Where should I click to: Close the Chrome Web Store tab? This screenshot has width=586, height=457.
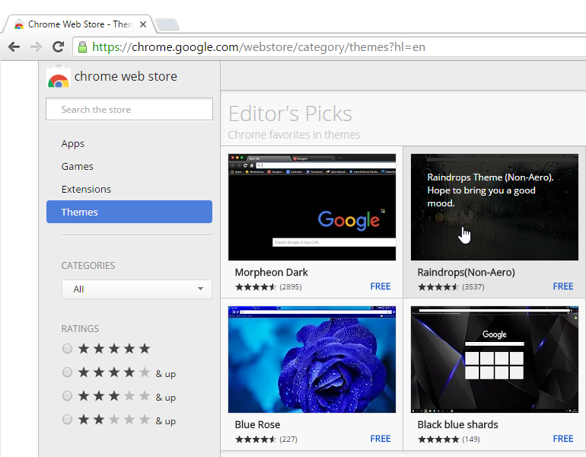coord(142,24)
